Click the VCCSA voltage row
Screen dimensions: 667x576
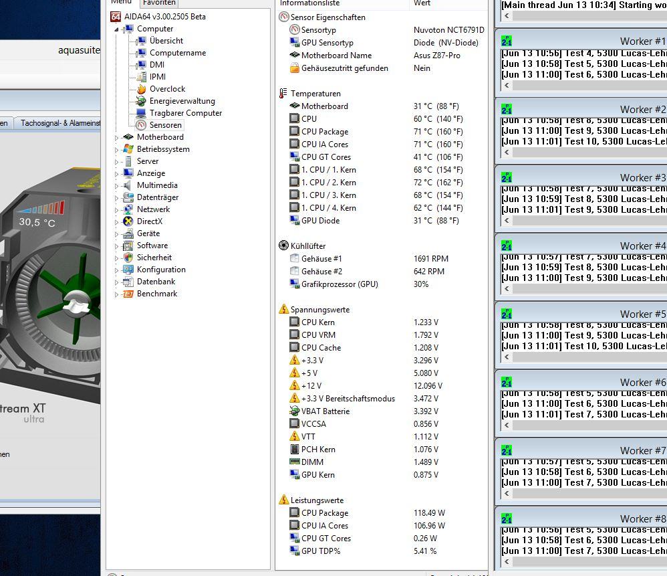tap(382, 424)
